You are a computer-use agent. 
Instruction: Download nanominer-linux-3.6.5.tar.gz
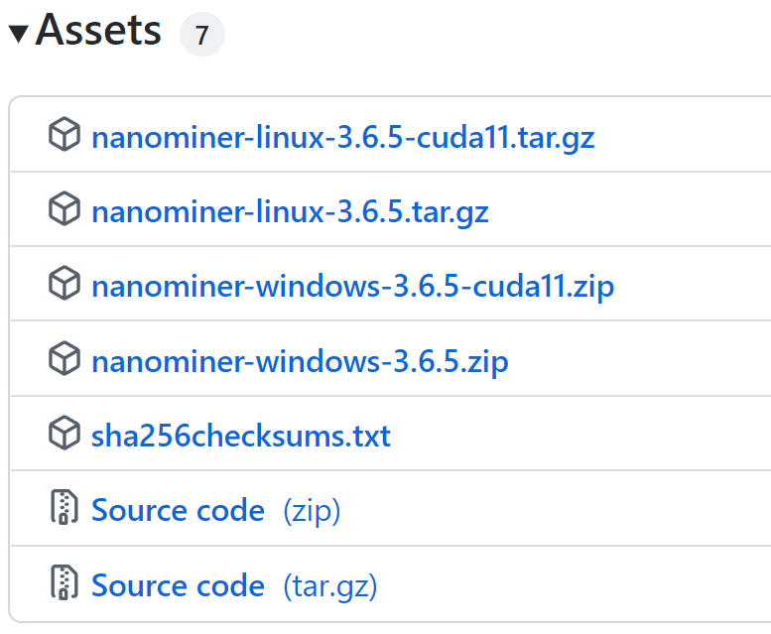coord(290,210)
